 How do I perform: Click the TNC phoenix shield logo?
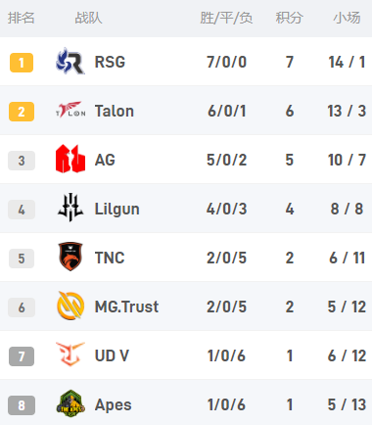[x=70, y=257]
